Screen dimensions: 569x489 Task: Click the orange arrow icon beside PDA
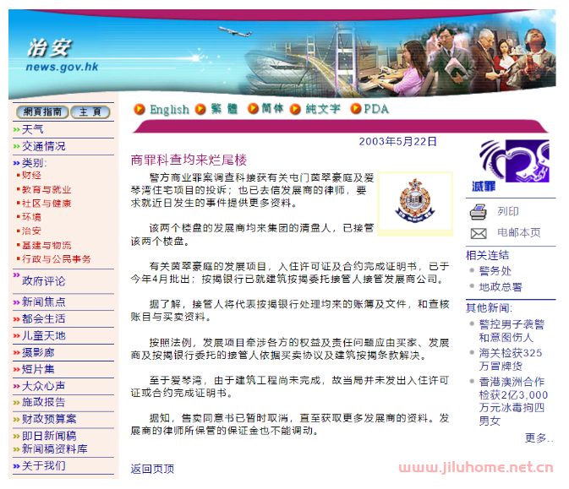click(356, 109)
